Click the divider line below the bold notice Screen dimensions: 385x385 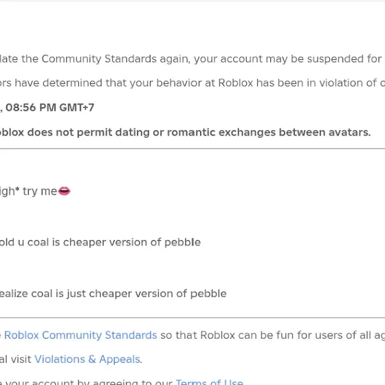point(192,148)
